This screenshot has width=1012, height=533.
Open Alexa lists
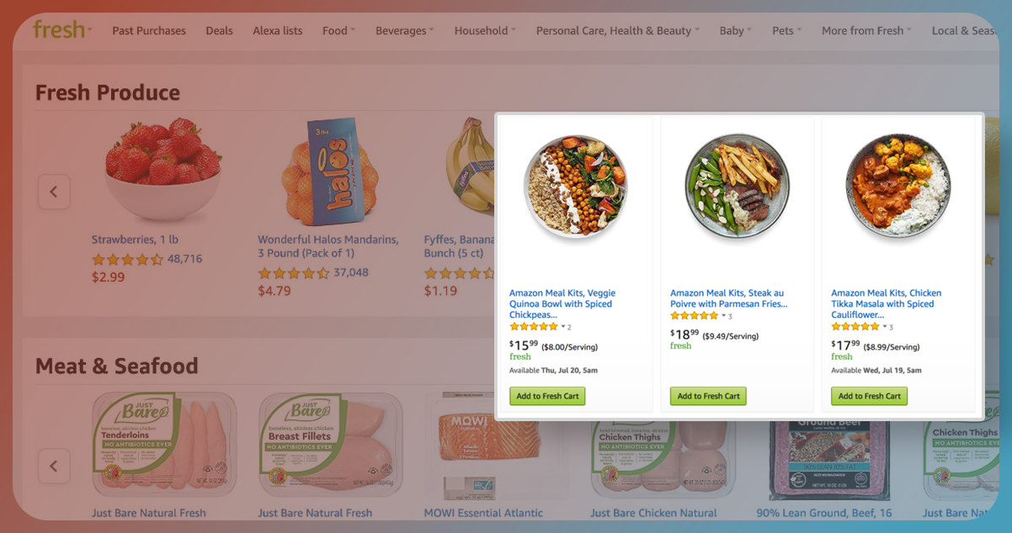point(277,31)
